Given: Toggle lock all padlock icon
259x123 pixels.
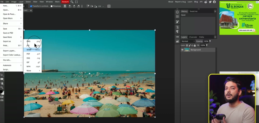Looking at the screenshot, I should point(195,45).
